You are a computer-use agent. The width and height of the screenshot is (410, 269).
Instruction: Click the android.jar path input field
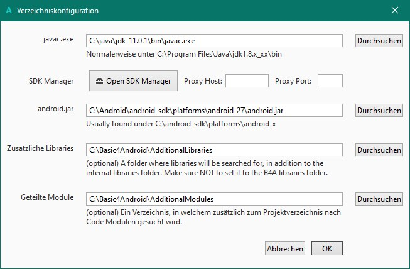[x=214, y=110]
